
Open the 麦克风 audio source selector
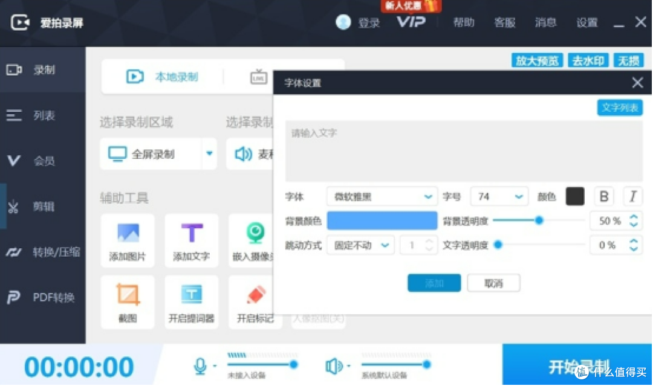(250, 154)
